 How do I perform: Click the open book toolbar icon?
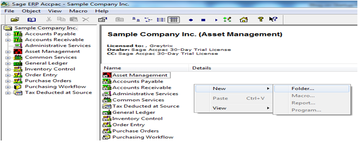tap(31, 20)
